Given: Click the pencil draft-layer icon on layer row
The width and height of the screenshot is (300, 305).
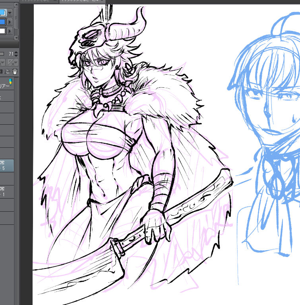Looking at the screenshot, I should click(10, 81).
